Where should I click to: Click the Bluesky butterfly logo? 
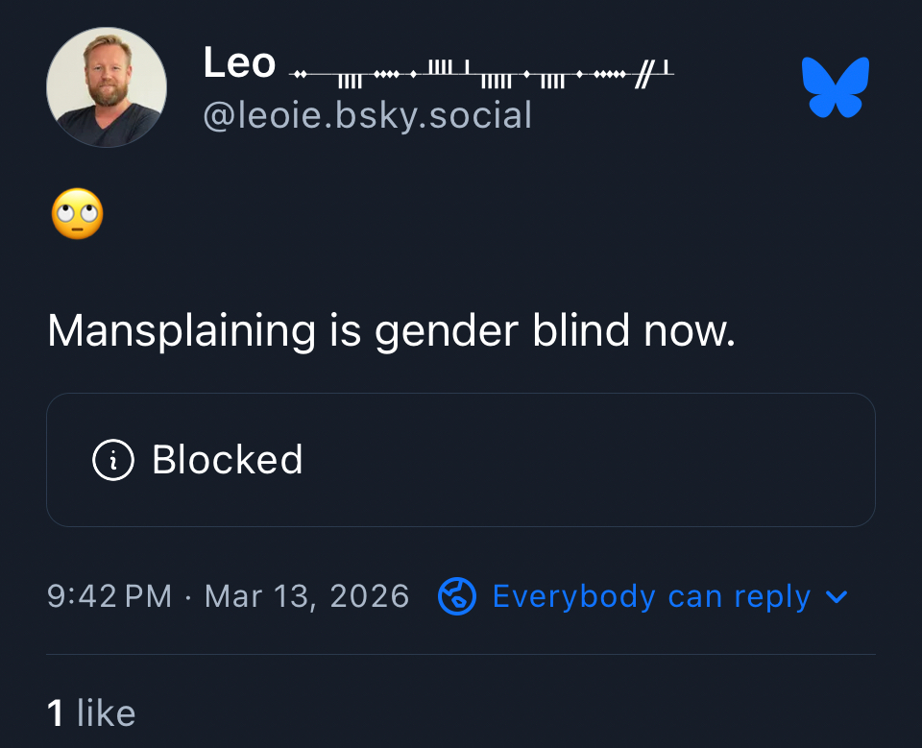(x=835, y=87)
